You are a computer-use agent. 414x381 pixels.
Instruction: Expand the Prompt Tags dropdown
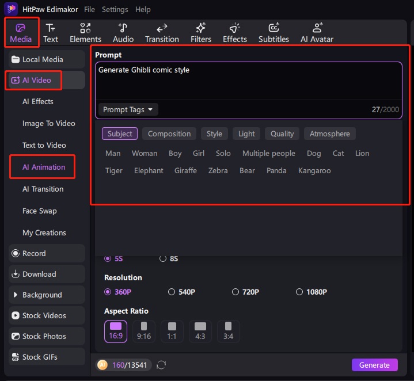(128, 109)
